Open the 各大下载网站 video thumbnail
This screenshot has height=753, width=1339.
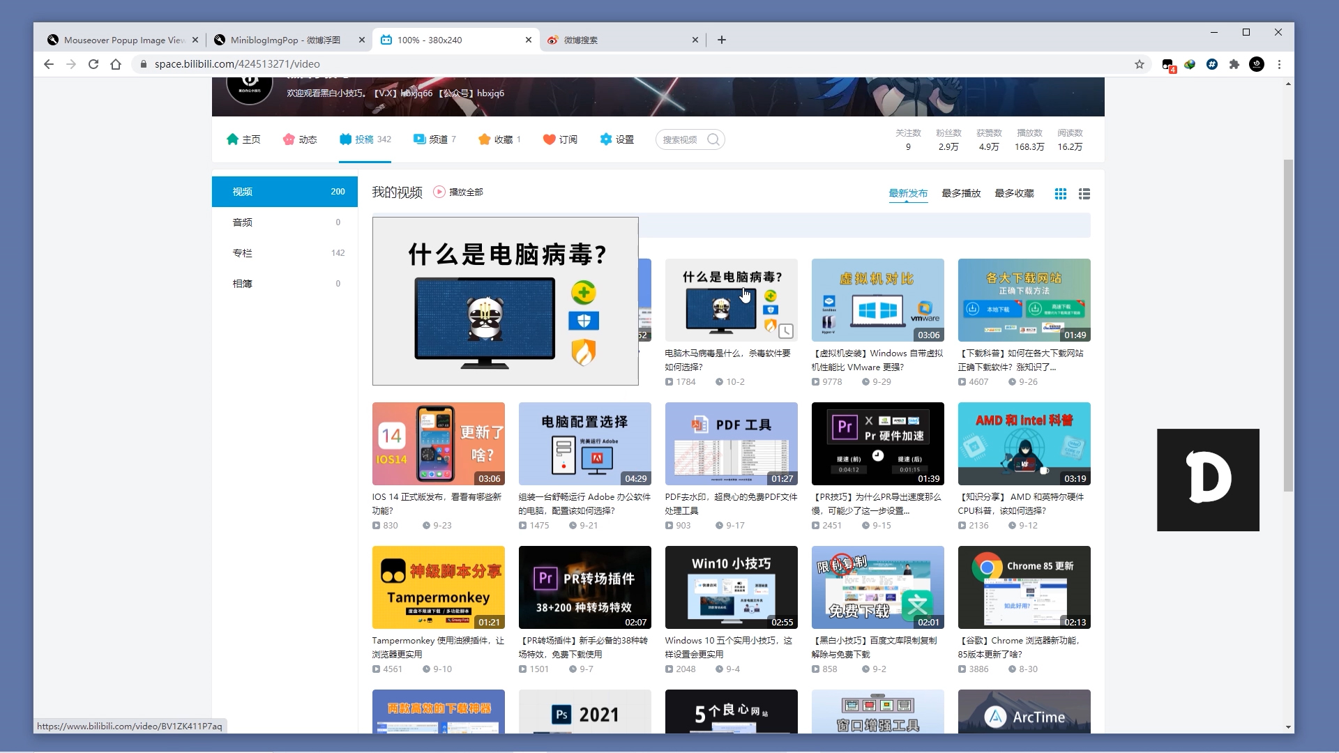click(x=1024, y=300)
